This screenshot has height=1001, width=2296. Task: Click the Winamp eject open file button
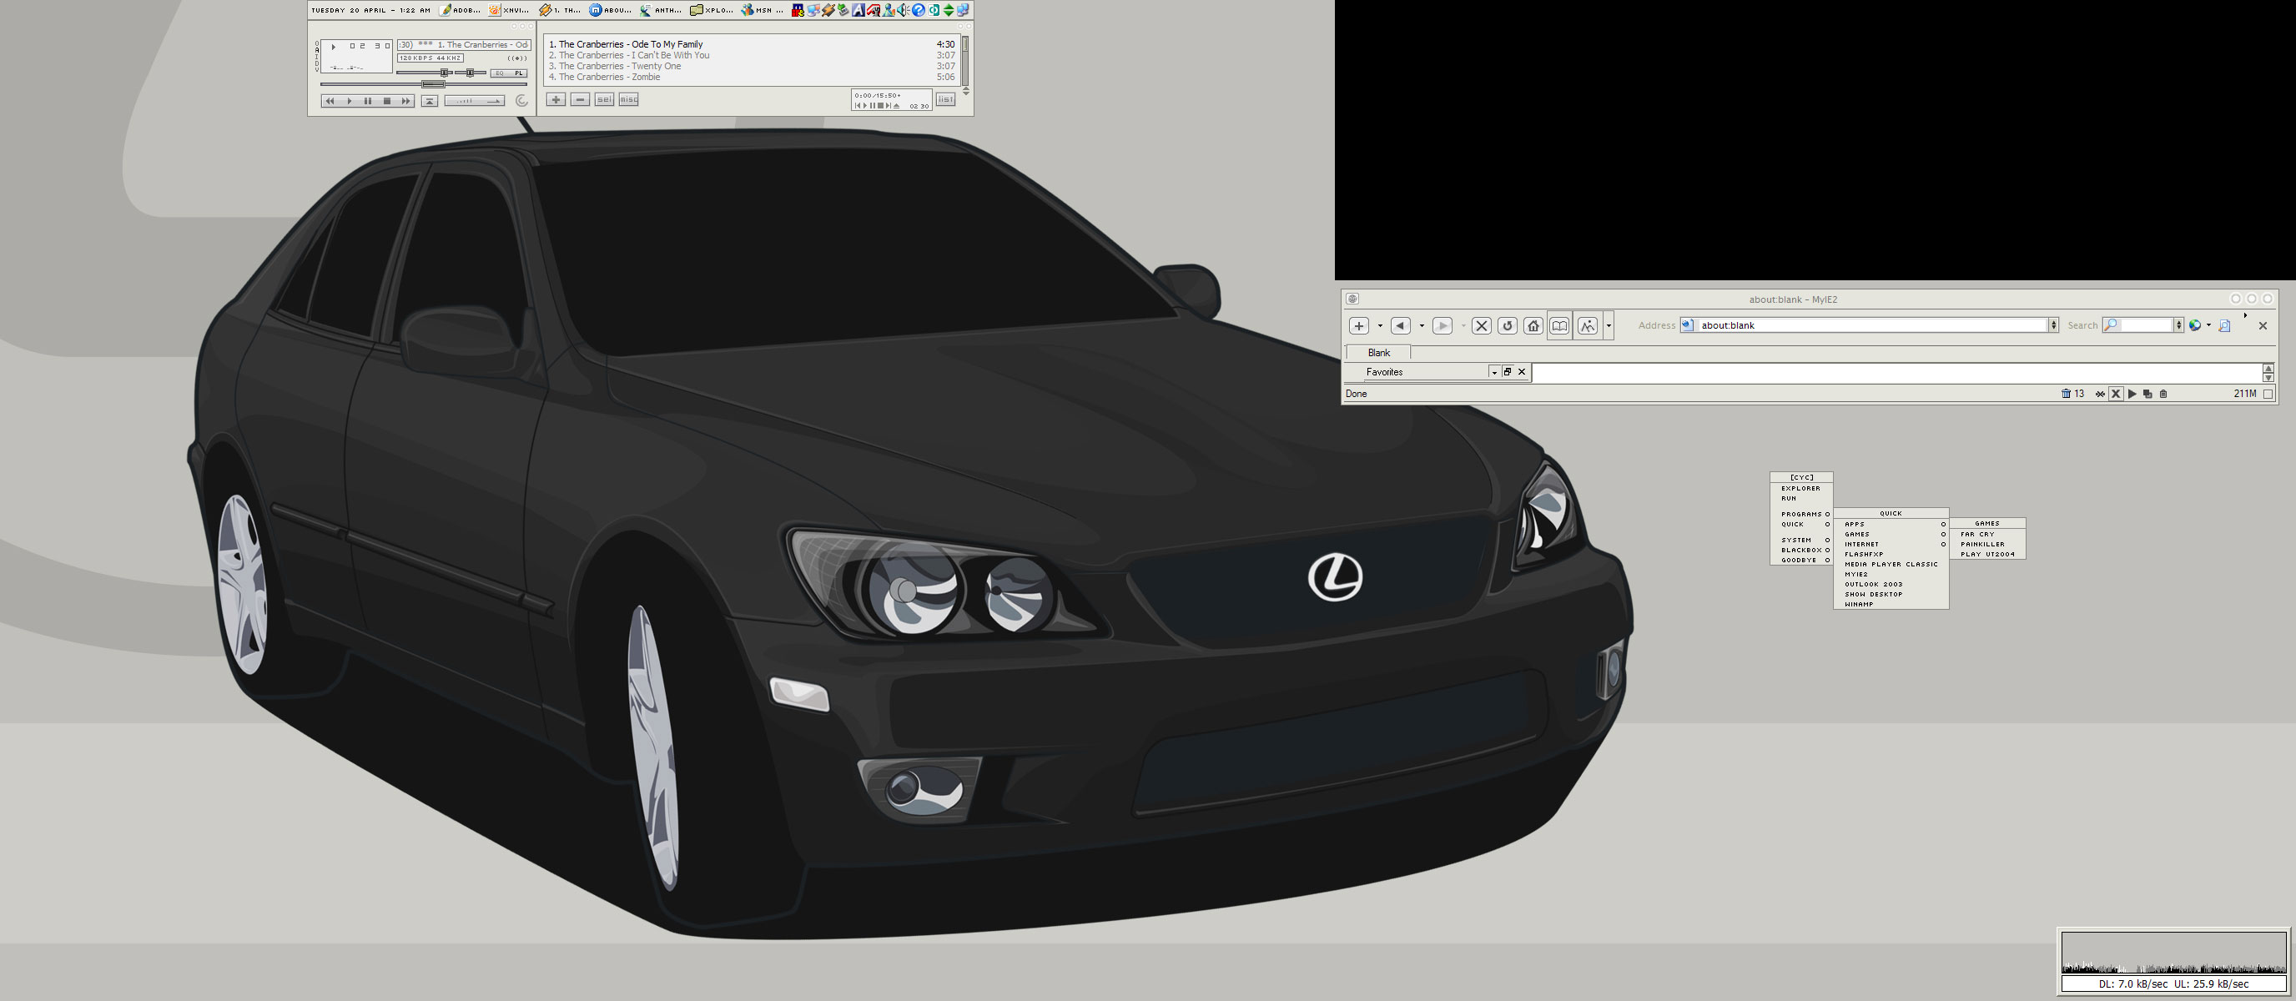[430, 102]
